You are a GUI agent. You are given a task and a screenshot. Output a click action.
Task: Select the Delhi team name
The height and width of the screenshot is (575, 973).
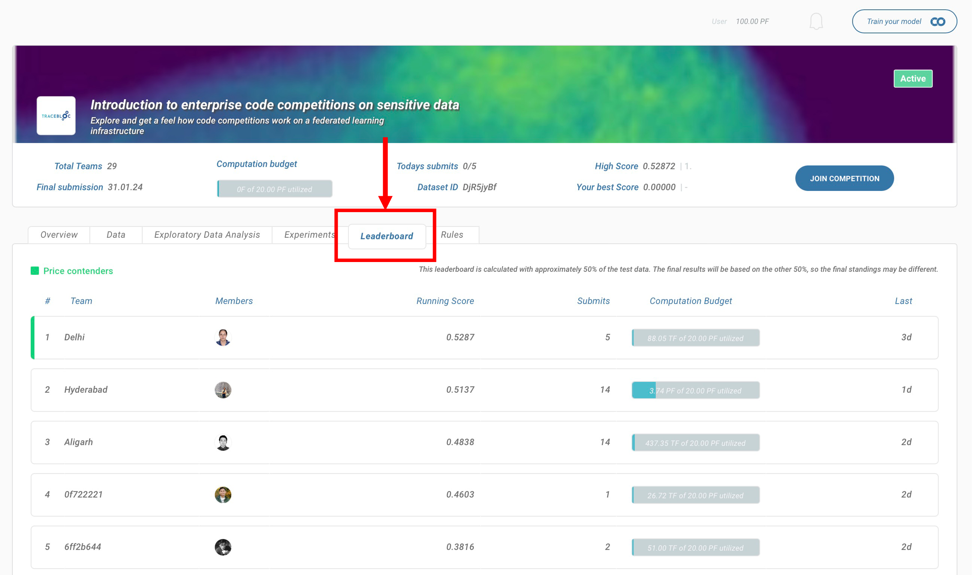pos(74,337)
